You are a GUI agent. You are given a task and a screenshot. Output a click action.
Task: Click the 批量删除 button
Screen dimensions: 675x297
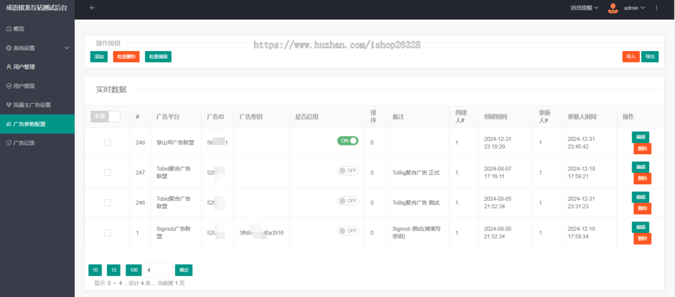126,57
